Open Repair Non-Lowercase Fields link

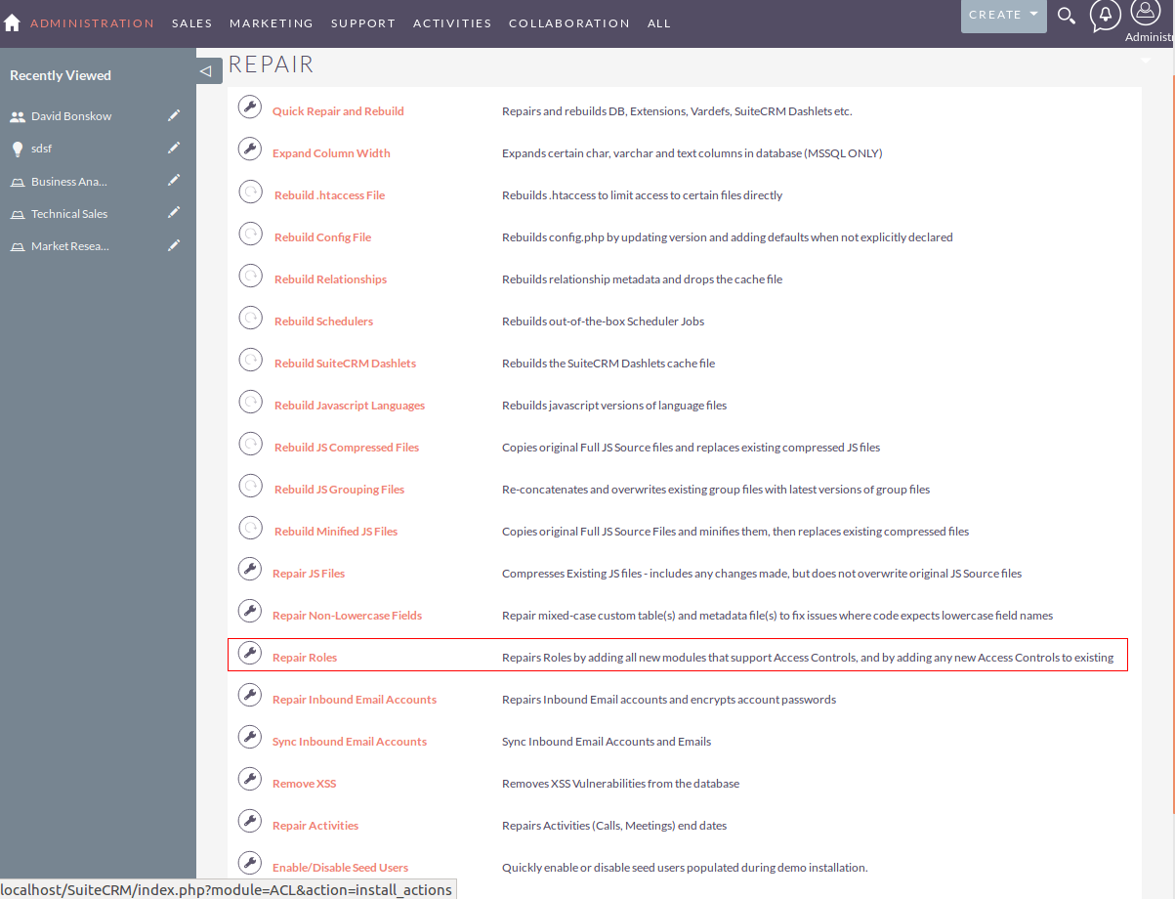[x=347, y=616]
